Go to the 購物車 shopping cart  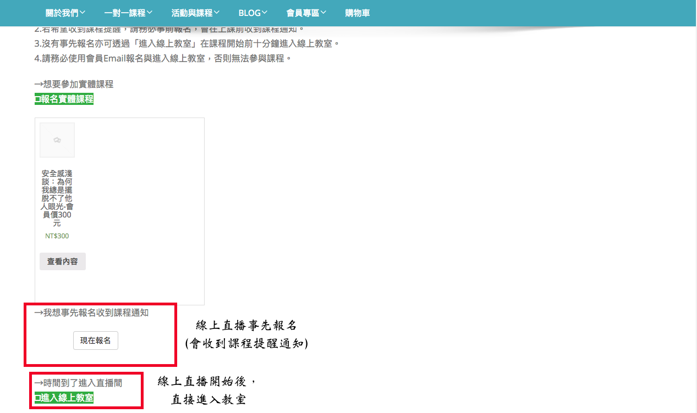pyautogui.click(x=357, y=13)
